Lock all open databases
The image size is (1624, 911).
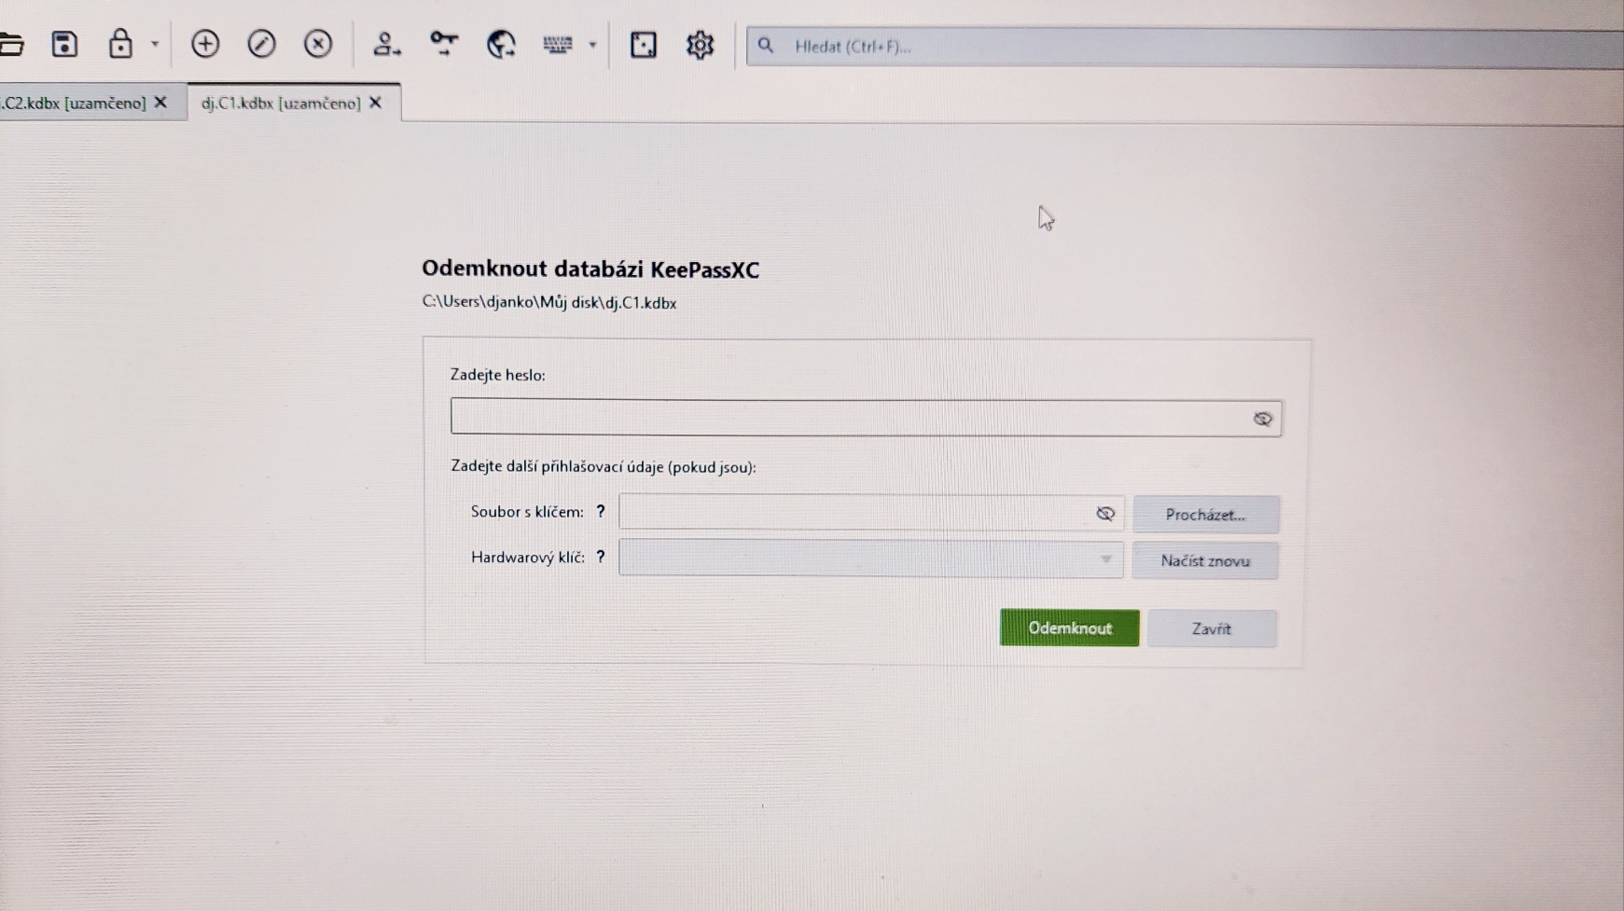[120, 44]
